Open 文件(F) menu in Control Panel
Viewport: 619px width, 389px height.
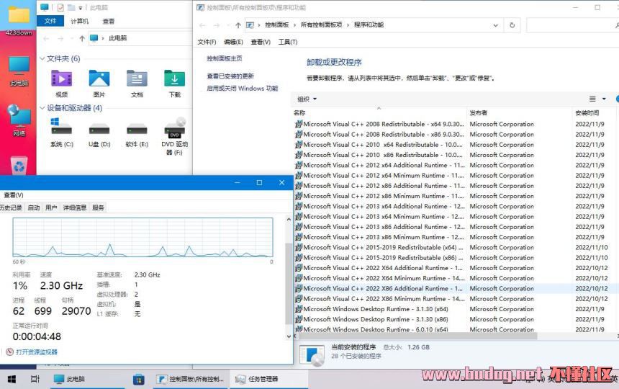(207, 42)
